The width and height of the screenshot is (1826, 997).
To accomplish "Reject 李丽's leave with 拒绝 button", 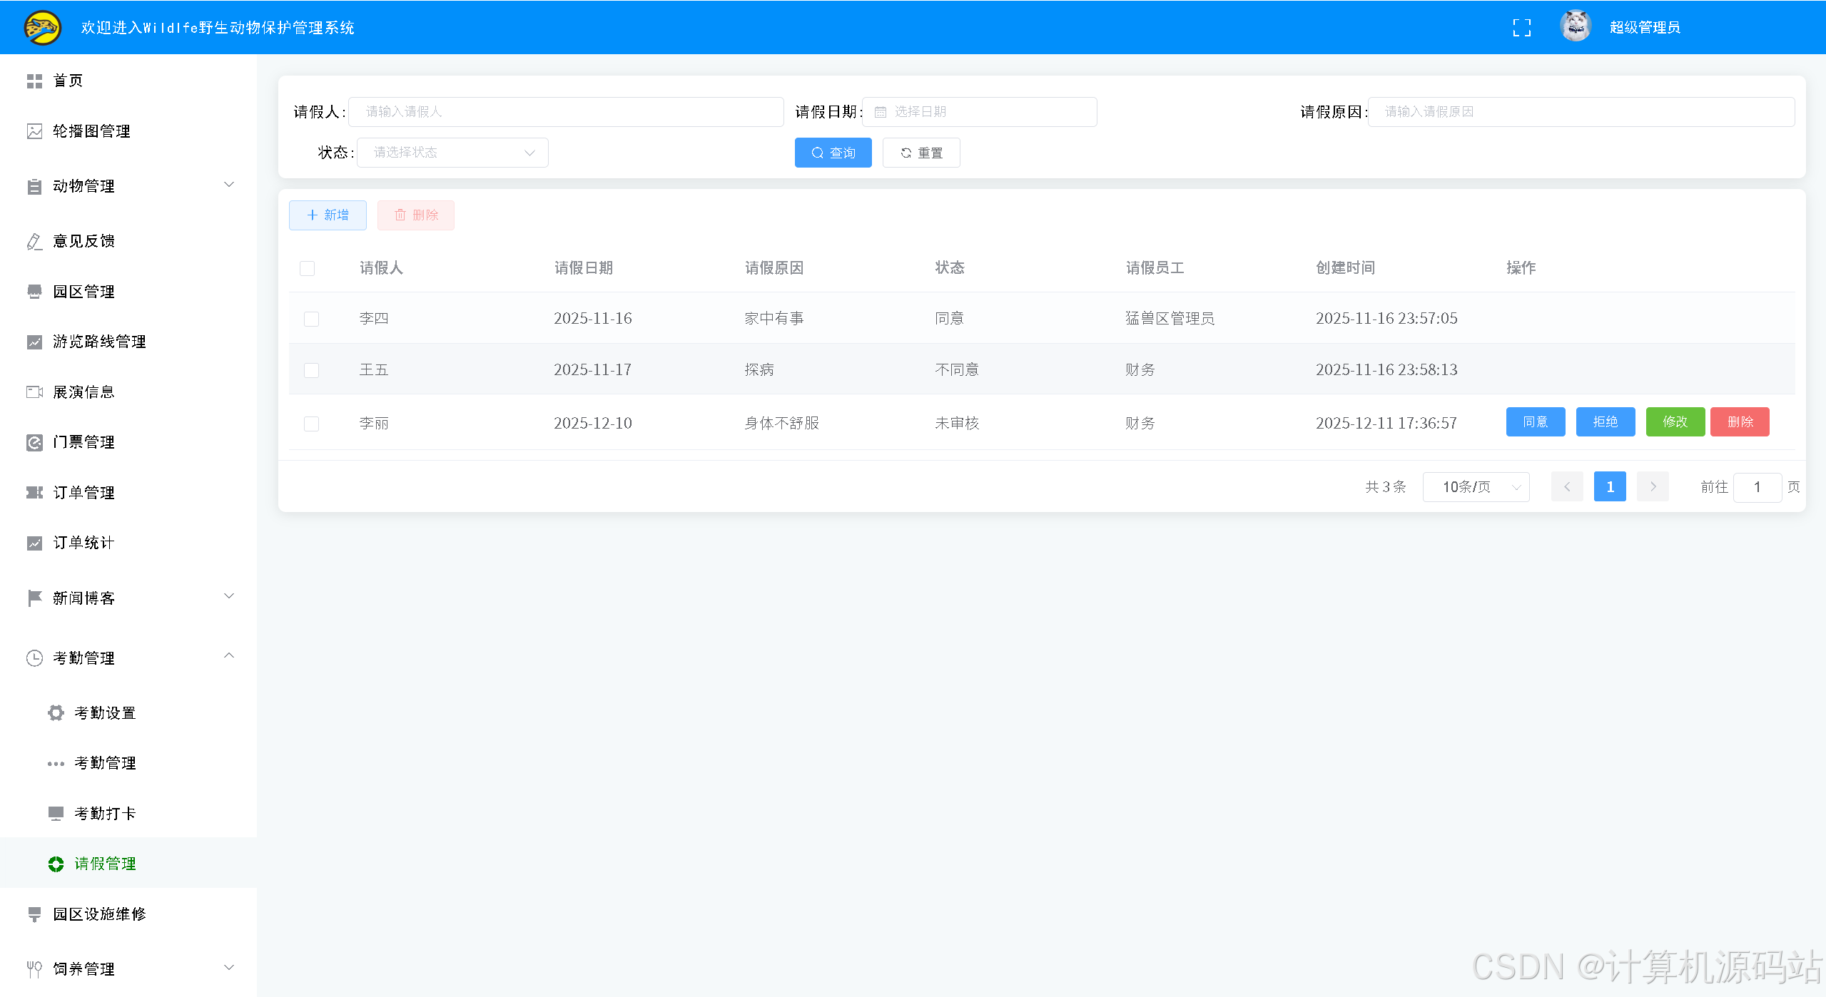I will pyautogui.click(x=1606, y=422).
